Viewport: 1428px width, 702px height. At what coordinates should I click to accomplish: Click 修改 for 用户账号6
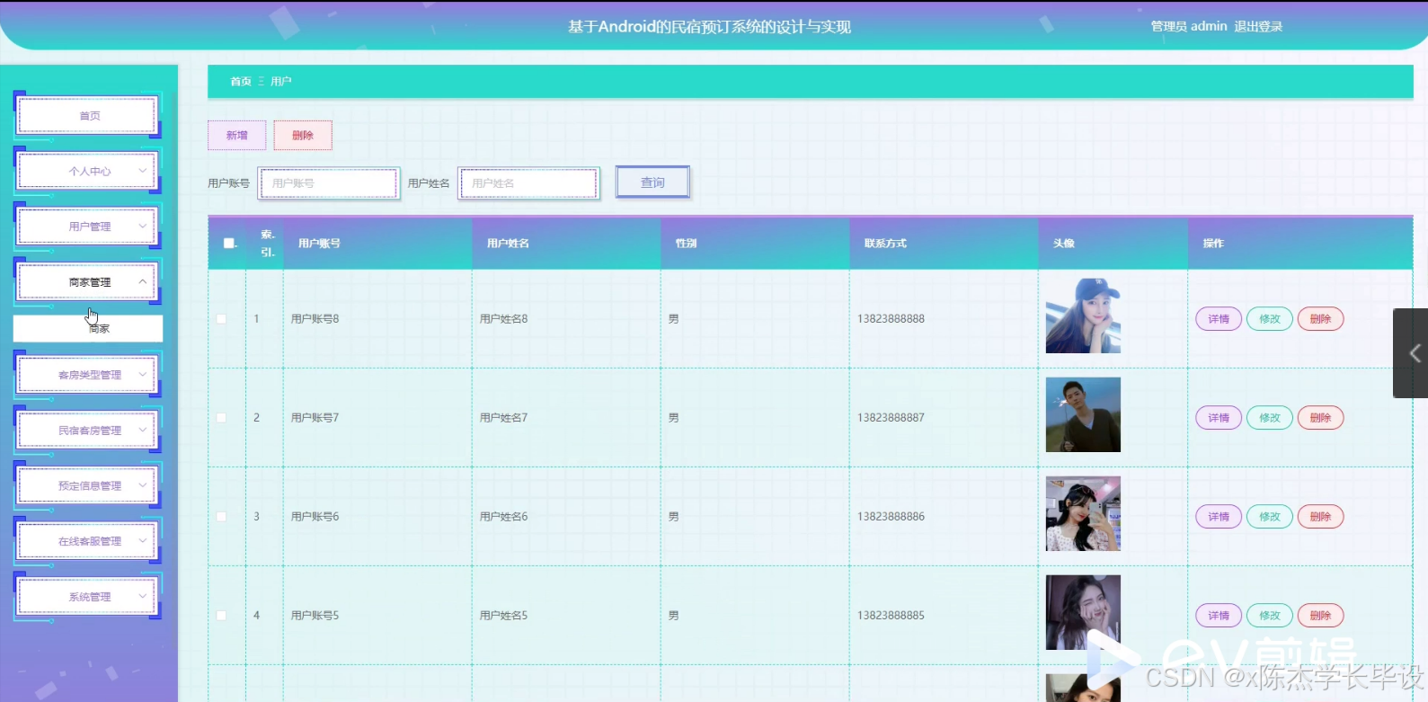tap(1270, 517)
